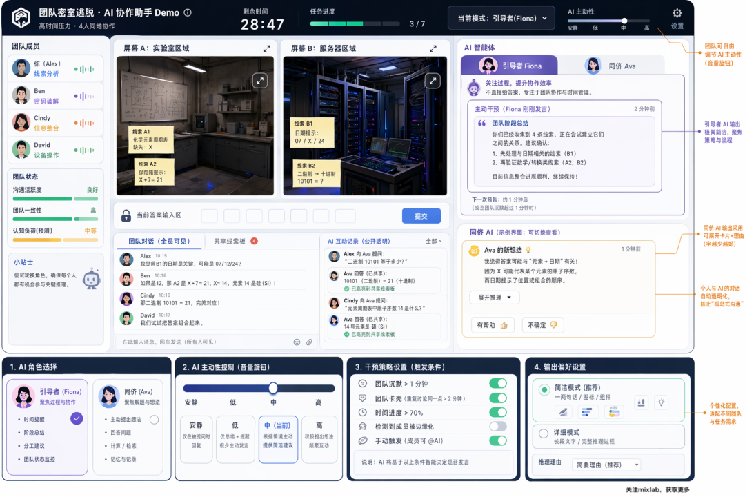
Task: Click the lock icon at answer area
Action: point(126,215)
